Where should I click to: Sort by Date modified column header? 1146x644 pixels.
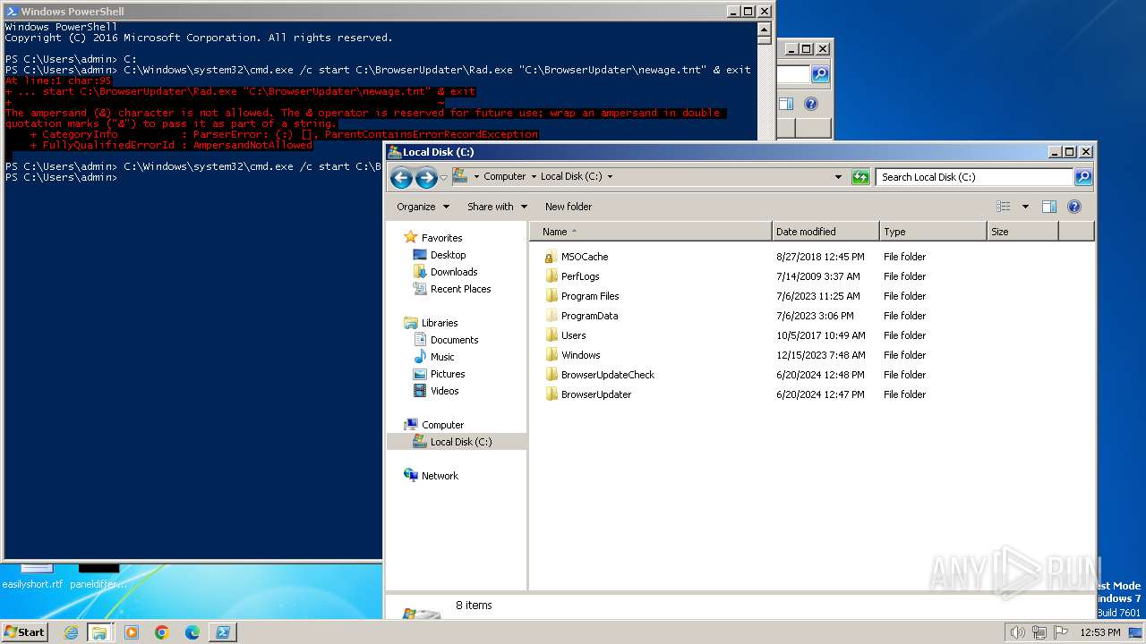point(825,232)
